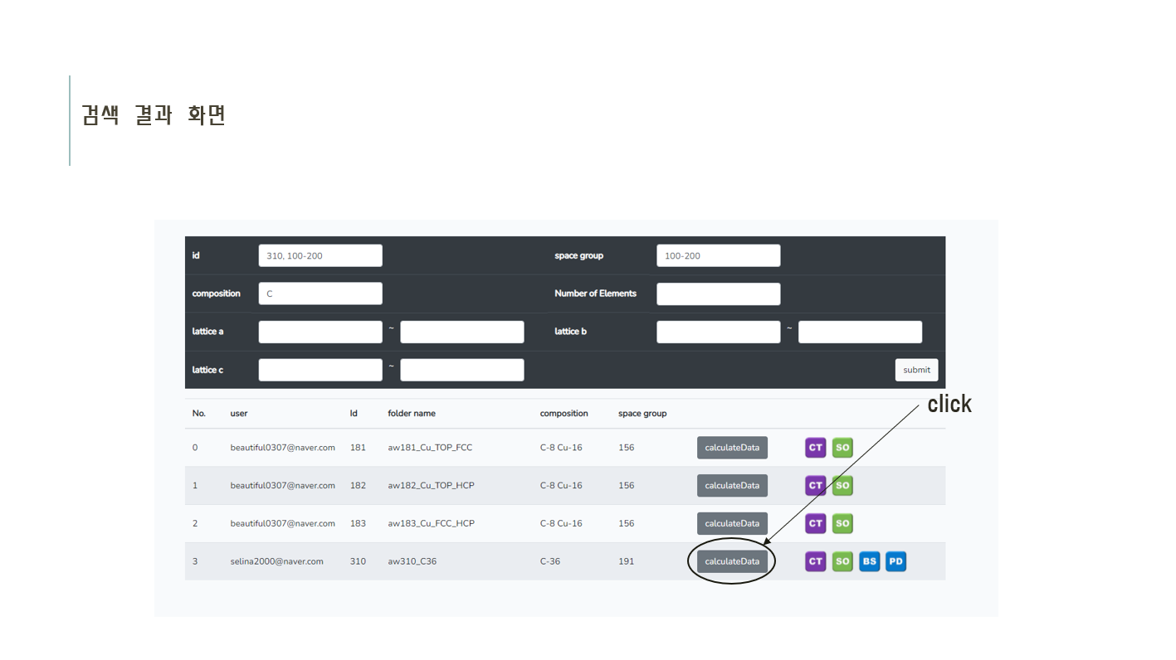Select folder name aw310_C36
The width and height of the screenshot is (1176, 660).
[412, 562]
